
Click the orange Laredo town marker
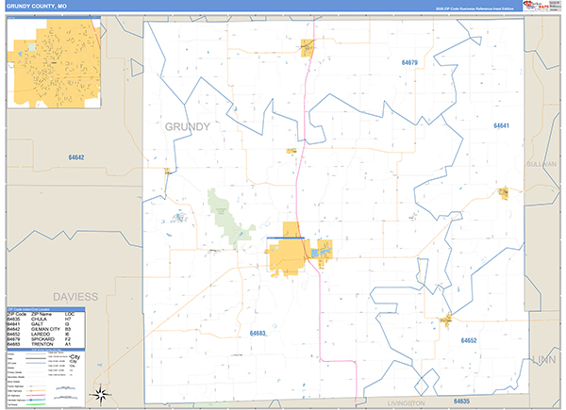[x=447, y=320]
